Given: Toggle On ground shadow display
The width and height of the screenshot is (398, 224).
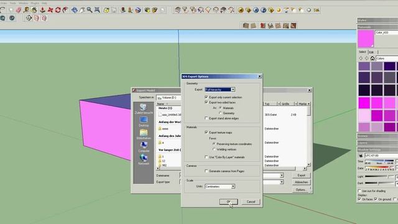Looking at the screenshot, I should [376, 199].
